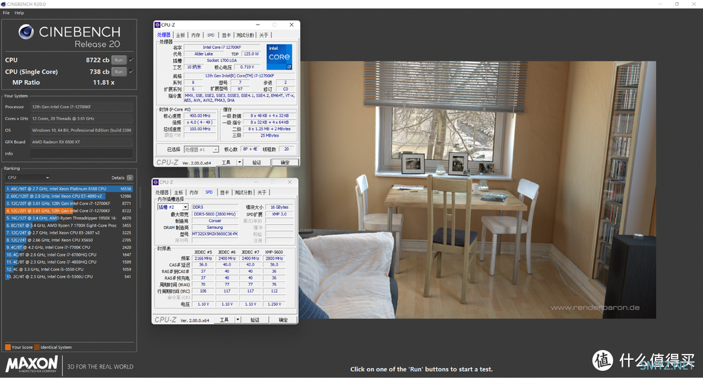
Task: Click the Intel Core i7 badge in CPU-Z
Action: click(x=279, y=57)
